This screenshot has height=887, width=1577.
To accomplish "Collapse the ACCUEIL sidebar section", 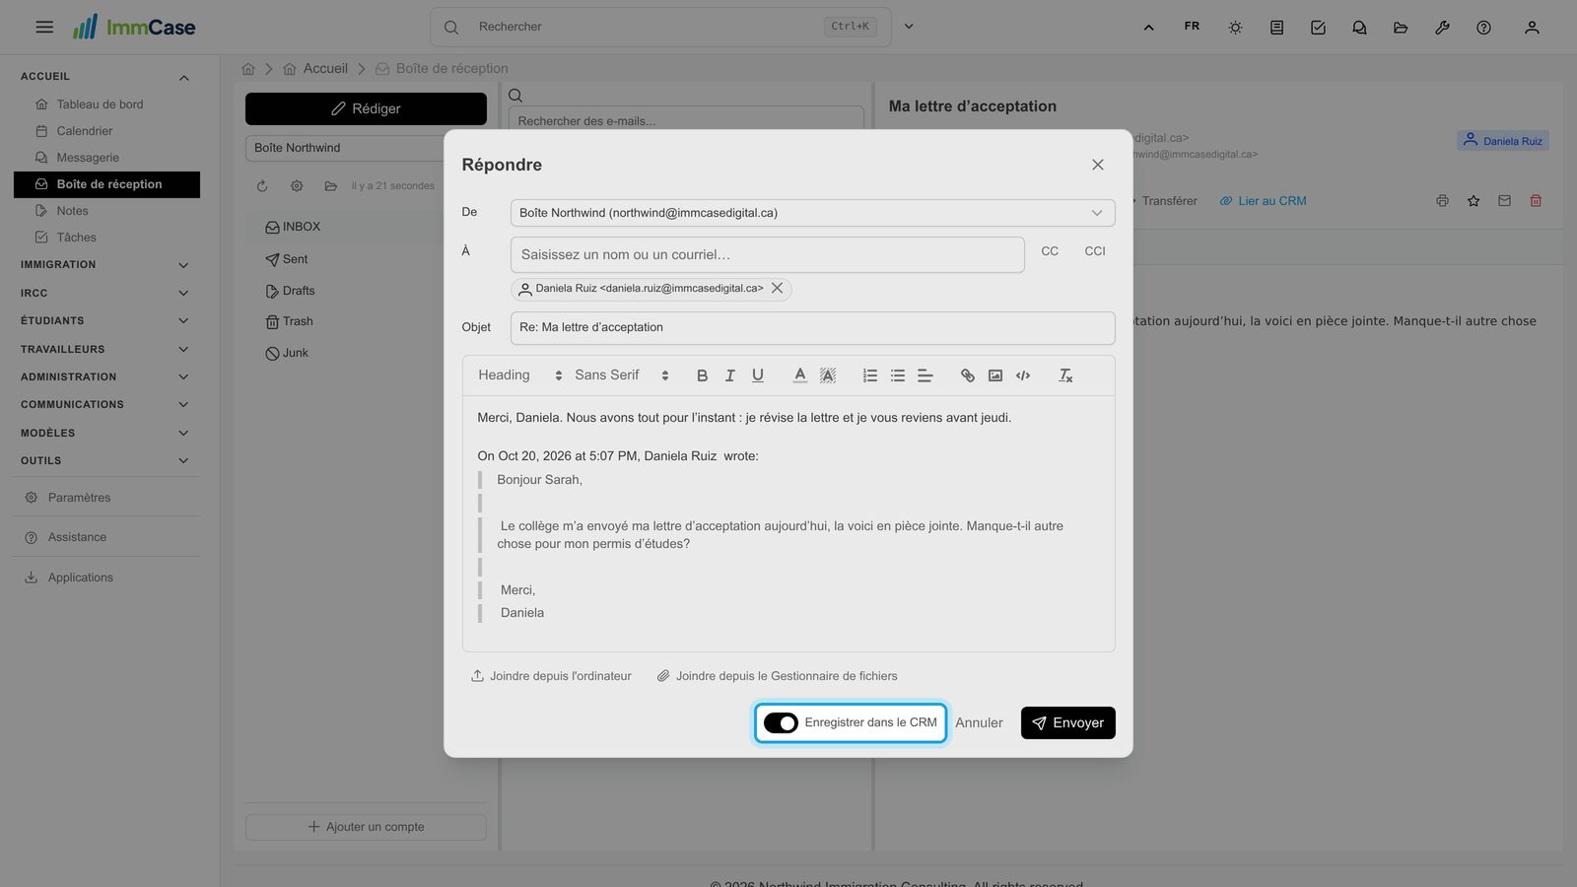I will click(x=103, y=77).
